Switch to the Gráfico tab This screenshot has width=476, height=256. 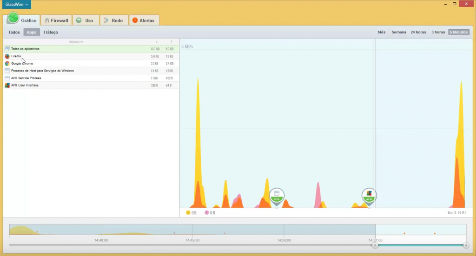pos(22,20)
